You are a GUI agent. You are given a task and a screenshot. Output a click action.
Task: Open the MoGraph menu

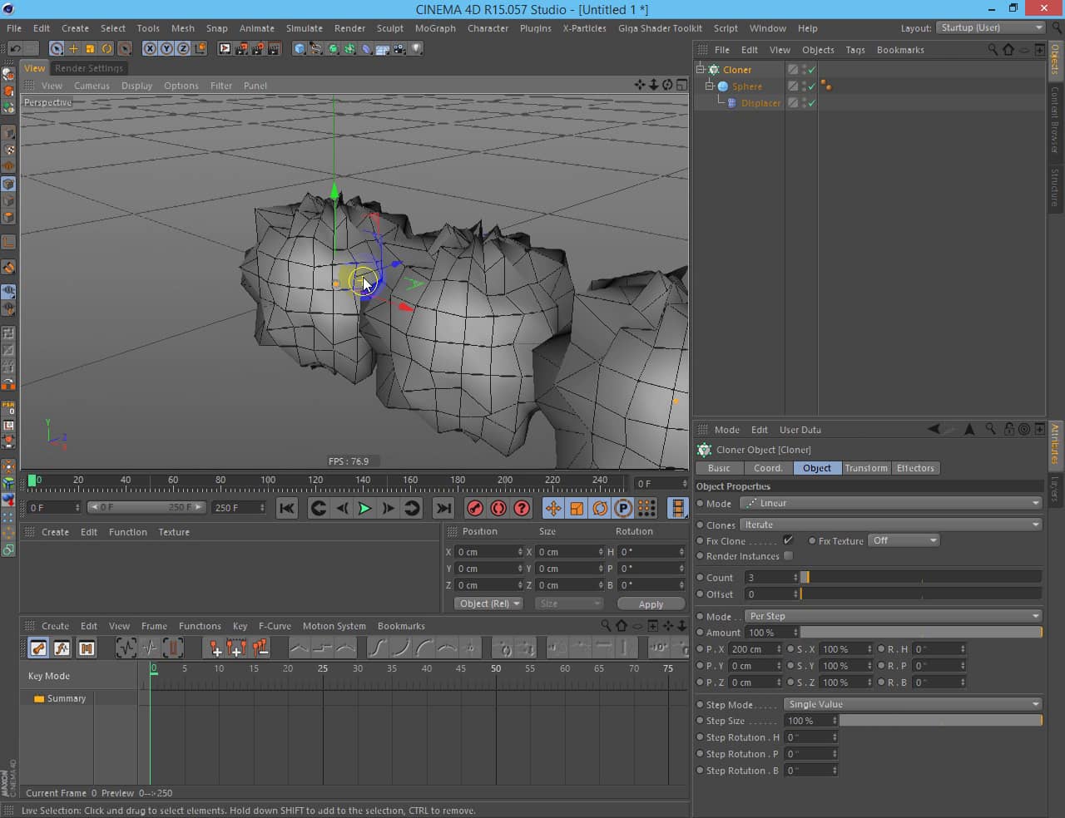coord(435,28)
